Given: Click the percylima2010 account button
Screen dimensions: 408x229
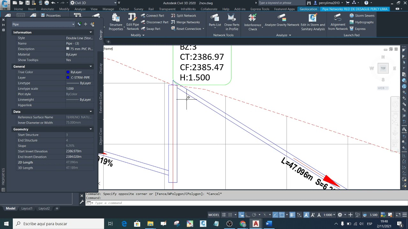Looking at the screenshot, I should point(327,3).
